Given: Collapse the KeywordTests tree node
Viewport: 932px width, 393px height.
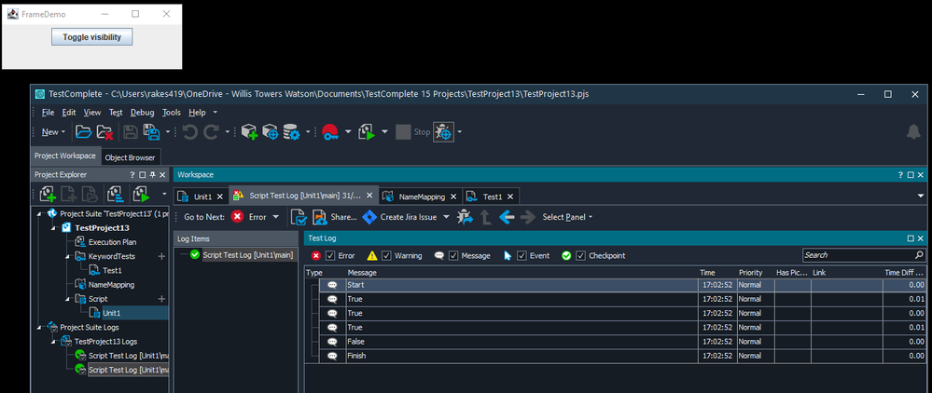Looking at the screenshot, I should tap(67, 256).
